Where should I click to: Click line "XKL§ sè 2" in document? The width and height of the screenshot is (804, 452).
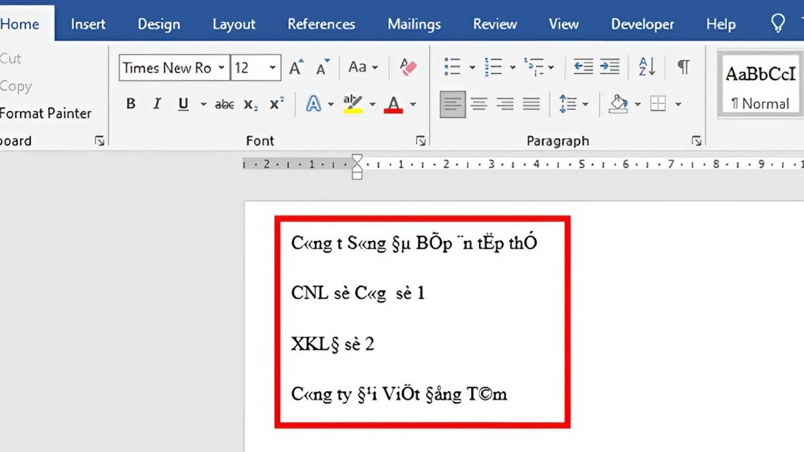tap(332, 344)
